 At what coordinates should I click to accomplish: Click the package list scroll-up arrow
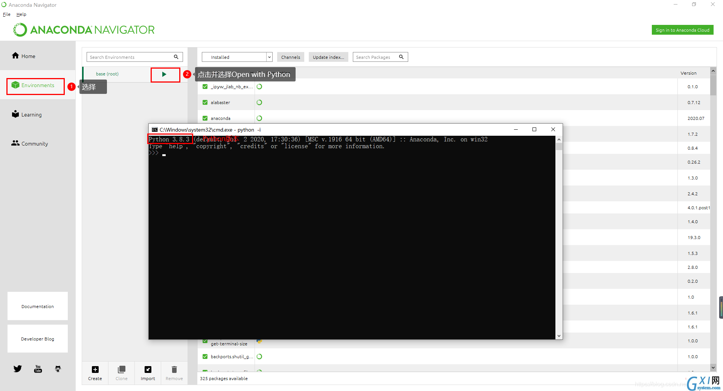[x=713, y=71]
